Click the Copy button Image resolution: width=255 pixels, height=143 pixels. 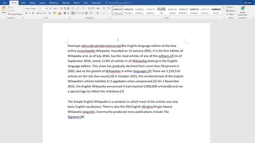tap(11, 11)
